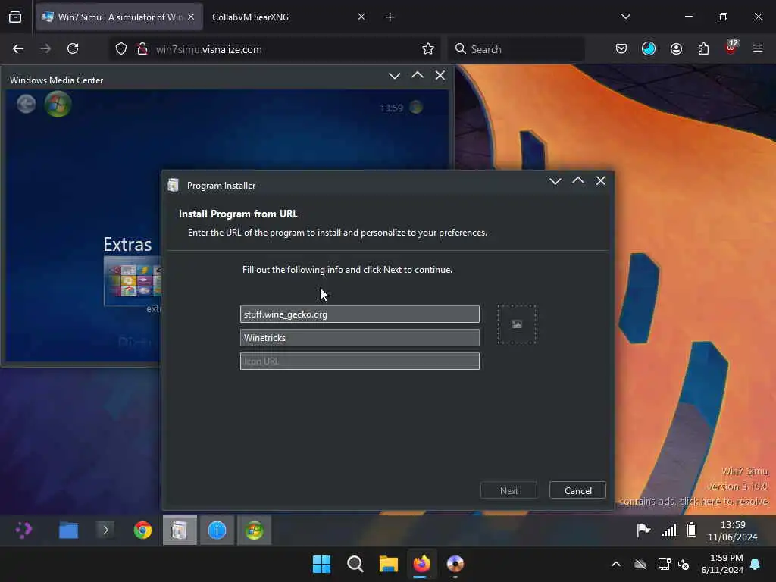Select the Win7 Simu tab
The width and height of the screenshot is (776, 582).
coord(120,17)
